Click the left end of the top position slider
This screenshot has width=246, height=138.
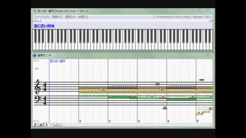click(x=34, y=20)
